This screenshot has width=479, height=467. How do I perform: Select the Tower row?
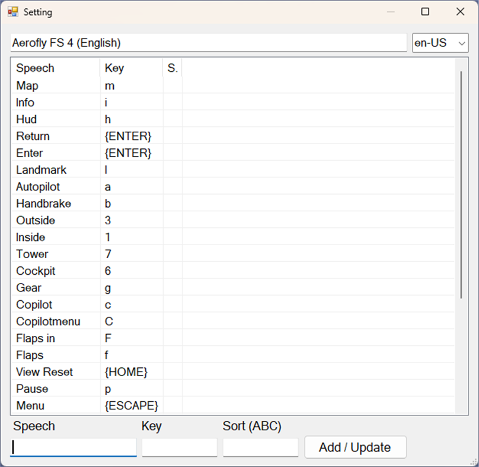click(x=233, y=254)
